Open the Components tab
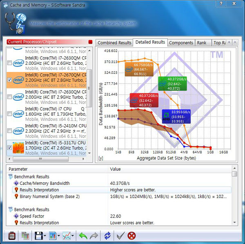The width and height of the screenshot is (245, 244). pos(181,43)
